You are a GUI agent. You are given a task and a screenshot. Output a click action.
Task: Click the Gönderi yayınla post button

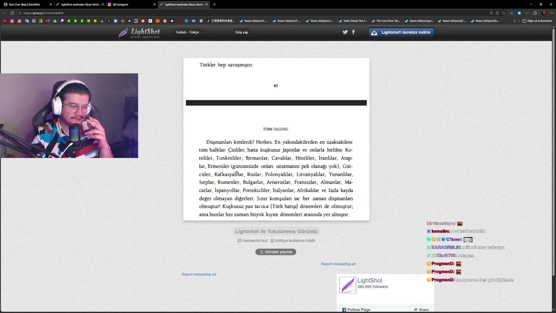point(276,252)
